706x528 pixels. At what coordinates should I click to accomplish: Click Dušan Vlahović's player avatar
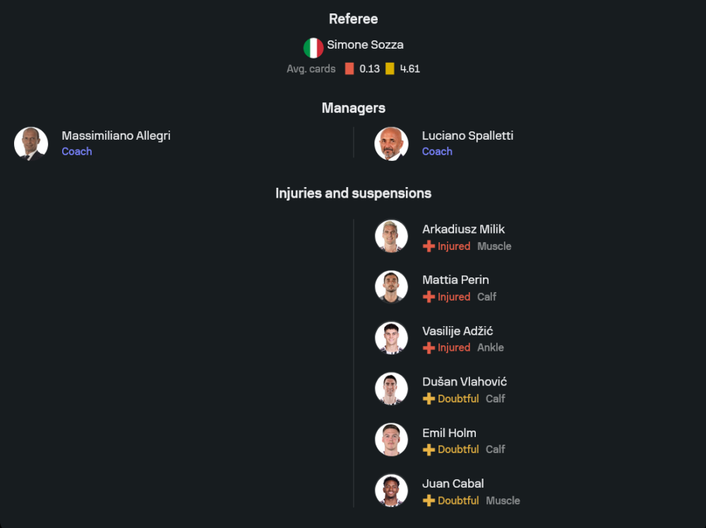391,388
